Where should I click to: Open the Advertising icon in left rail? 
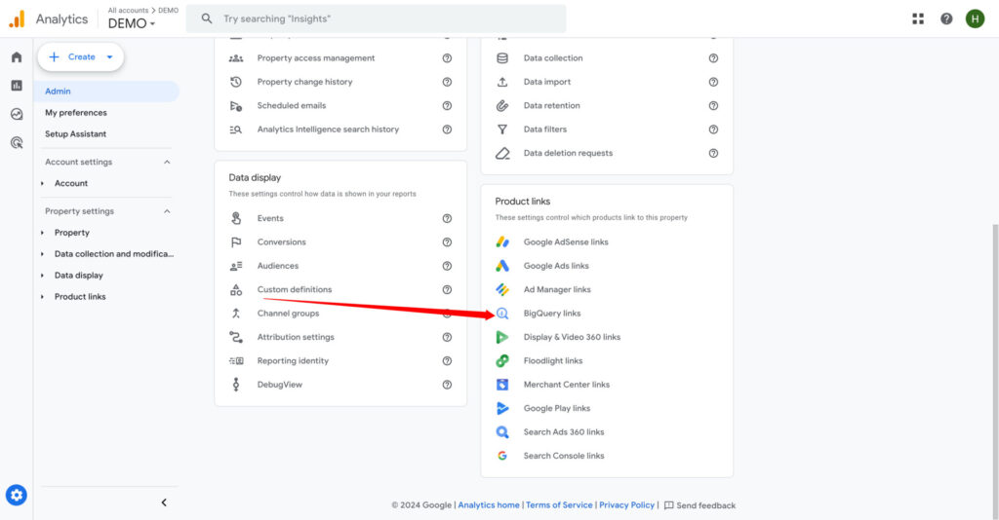(17, 142)
